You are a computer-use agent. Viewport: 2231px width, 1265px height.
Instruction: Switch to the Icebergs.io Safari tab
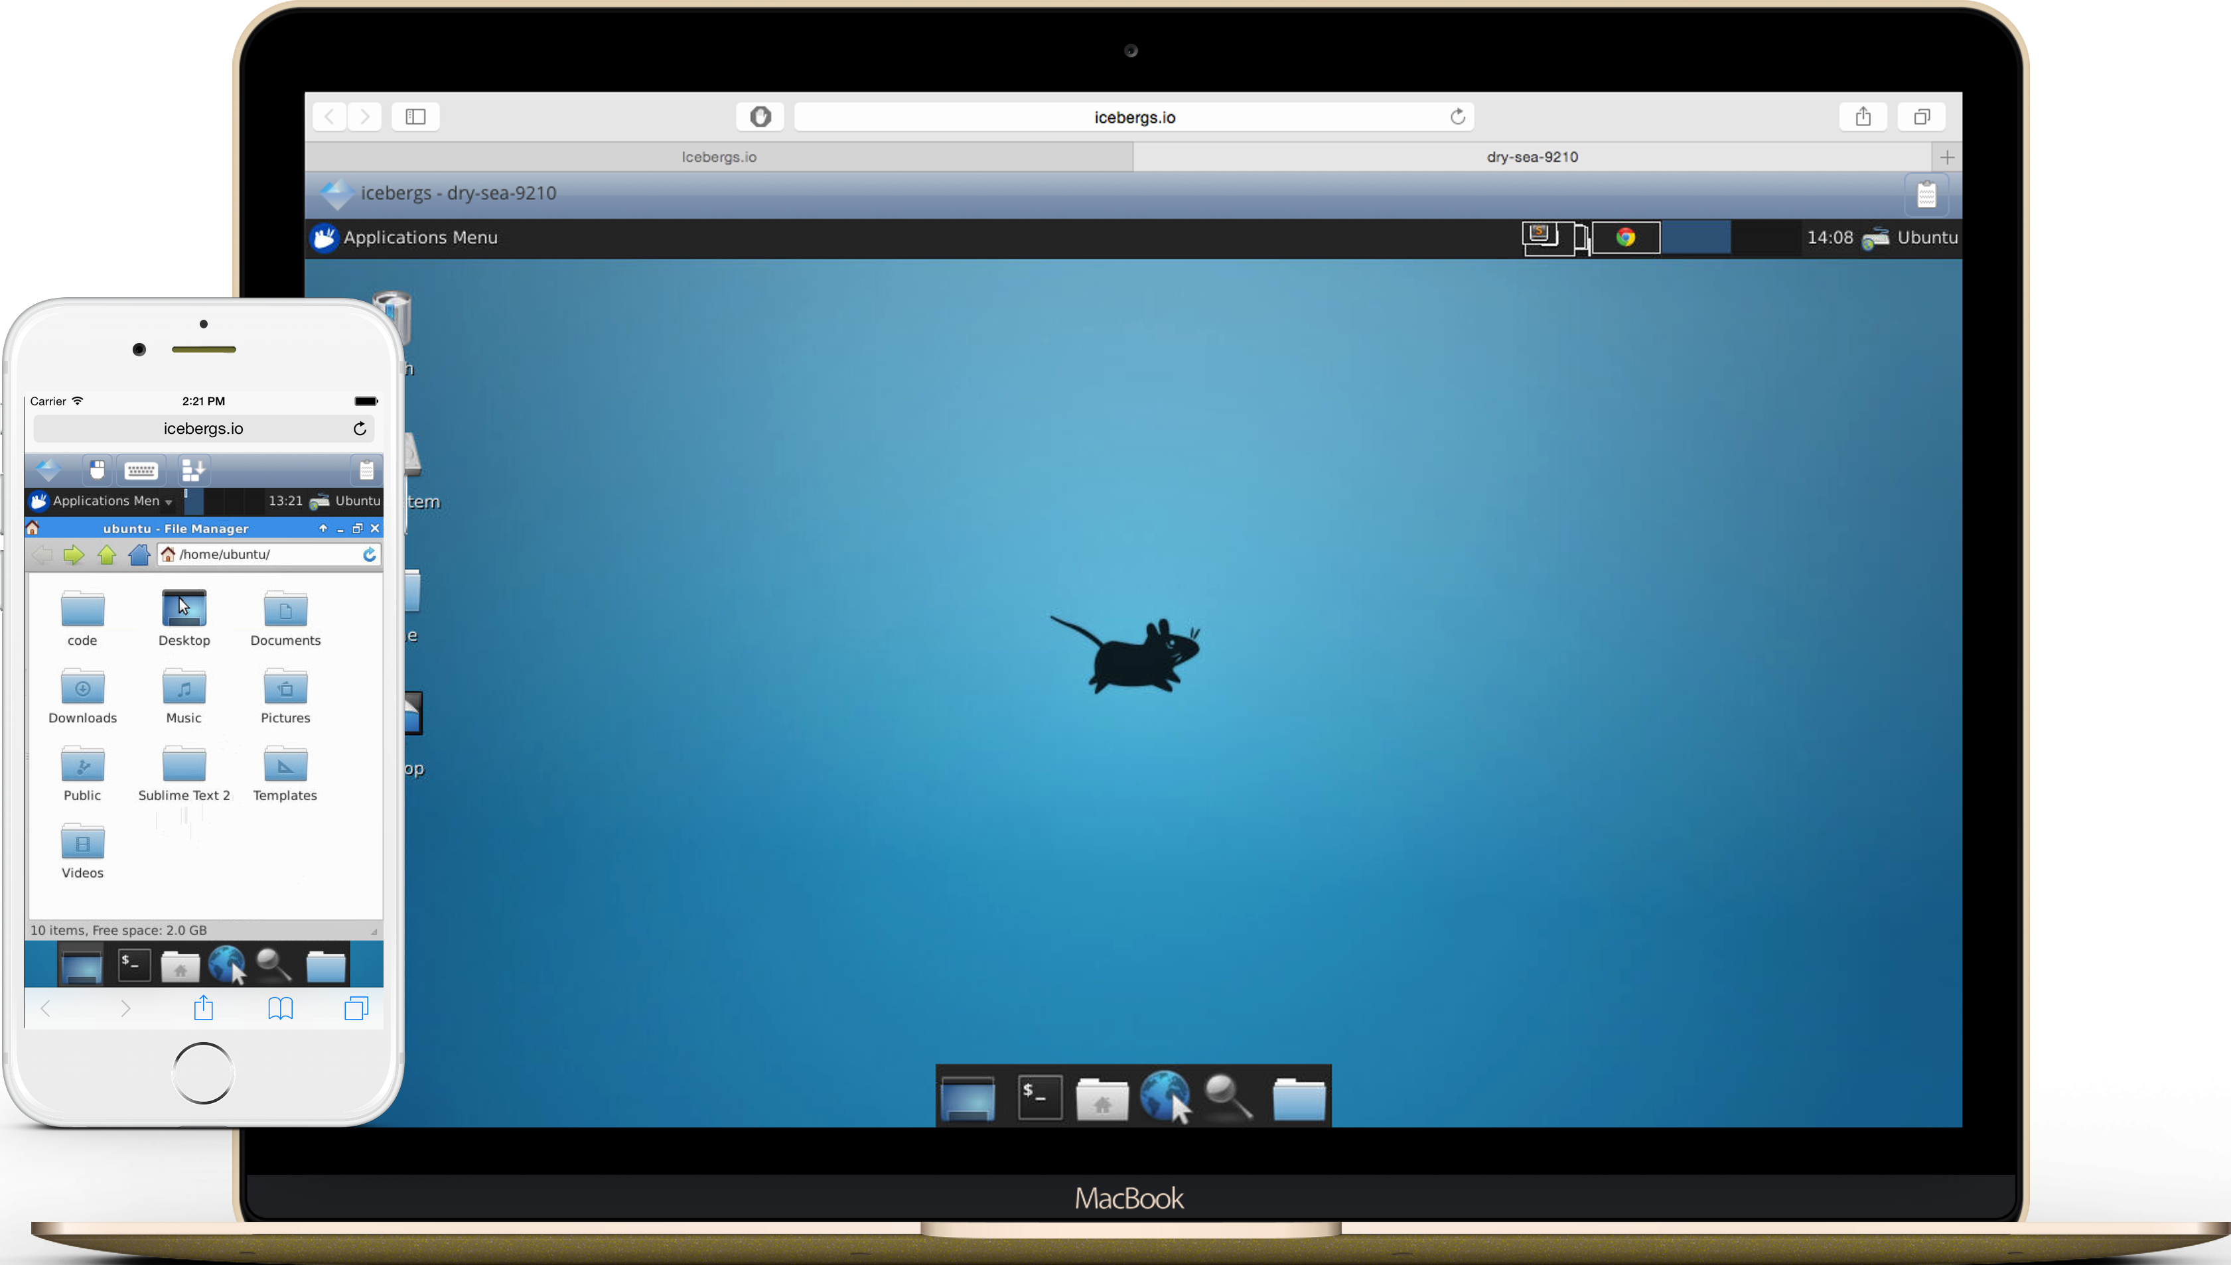pos(719,157)
